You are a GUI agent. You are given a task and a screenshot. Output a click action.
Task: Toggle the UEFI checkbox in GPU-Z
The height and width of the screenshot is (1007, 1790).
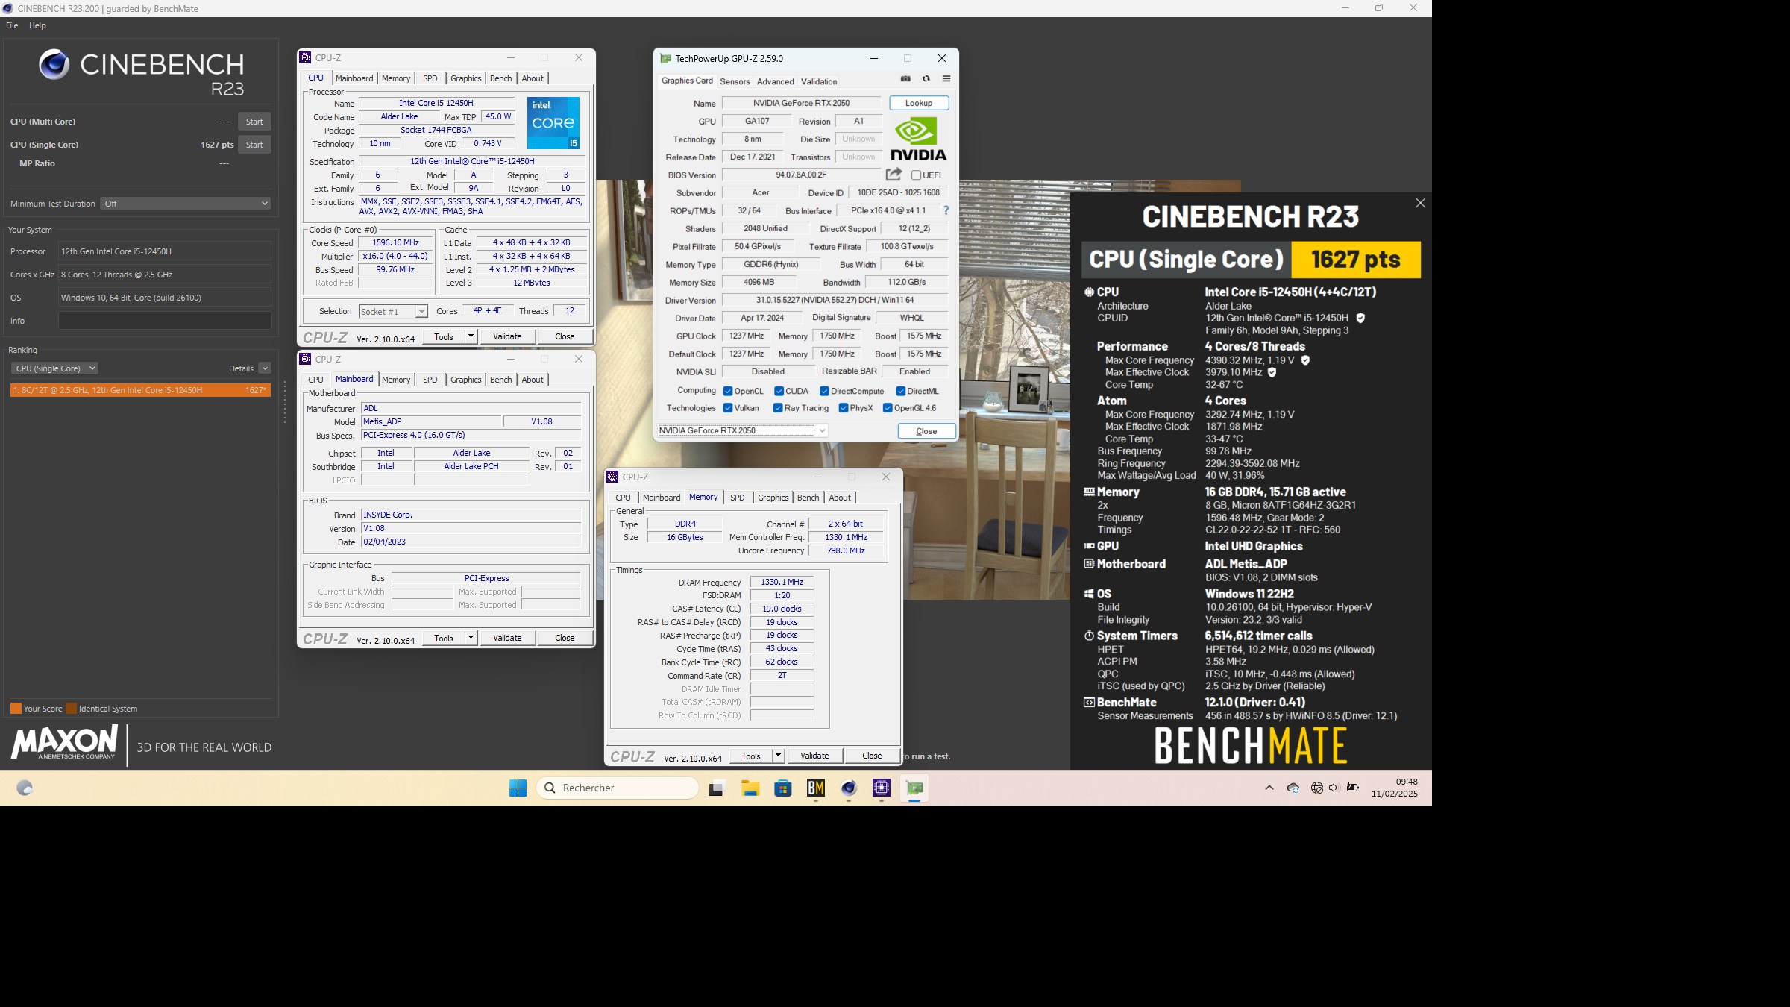pos(916,175)
